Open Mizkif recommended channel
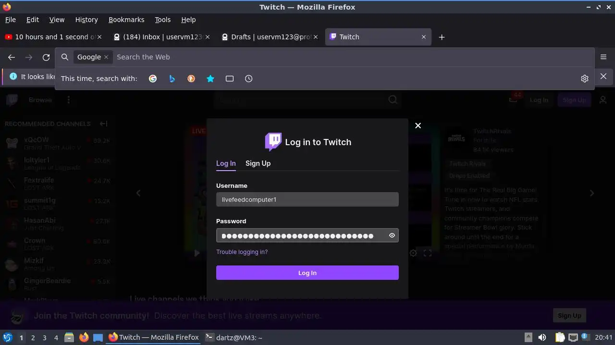This screenshot has height=345, width=615. click(x=58, y=264)
